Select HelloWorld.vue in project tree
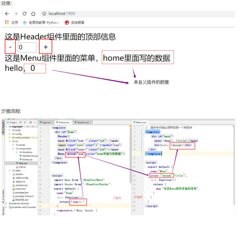Viewport: 238px width, 227px height. (x=29, y=156)
